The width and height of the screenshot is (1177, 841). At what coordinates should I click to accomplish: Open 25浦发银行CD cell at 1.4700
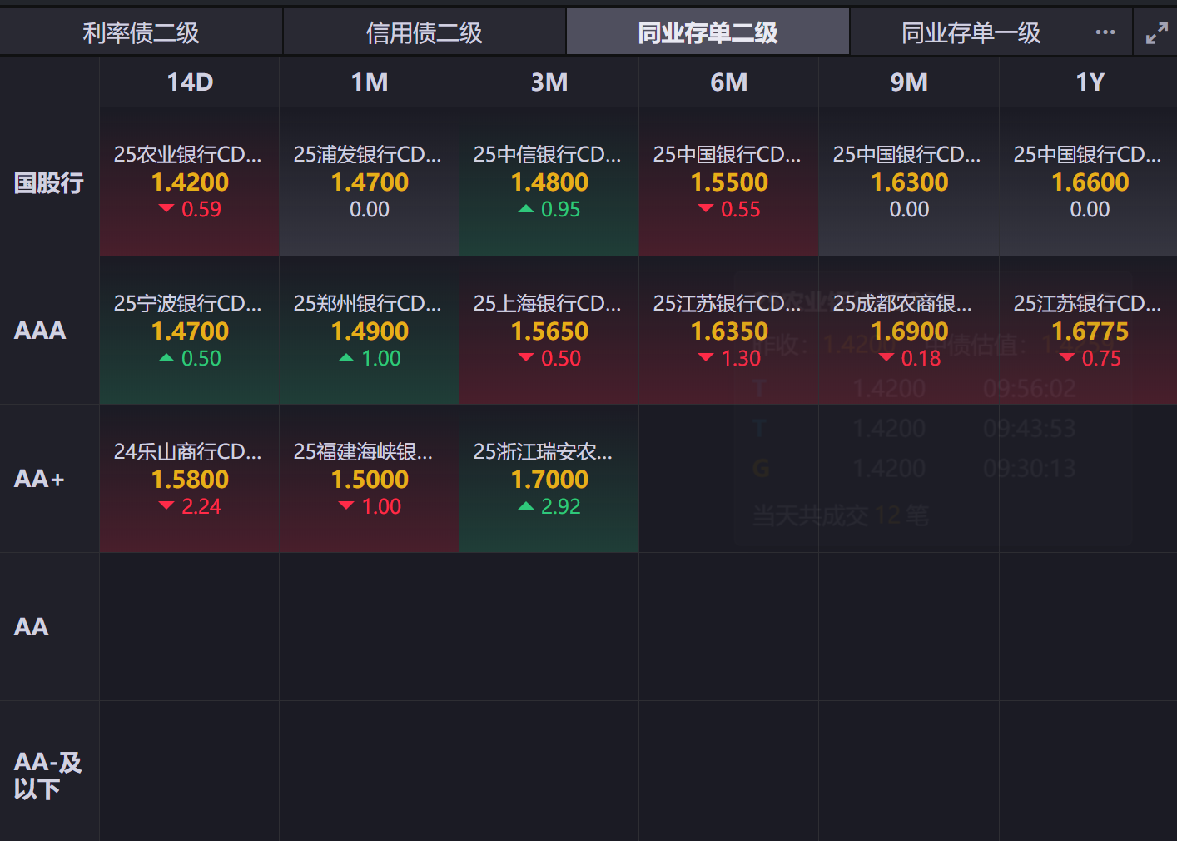coord(370,182)
